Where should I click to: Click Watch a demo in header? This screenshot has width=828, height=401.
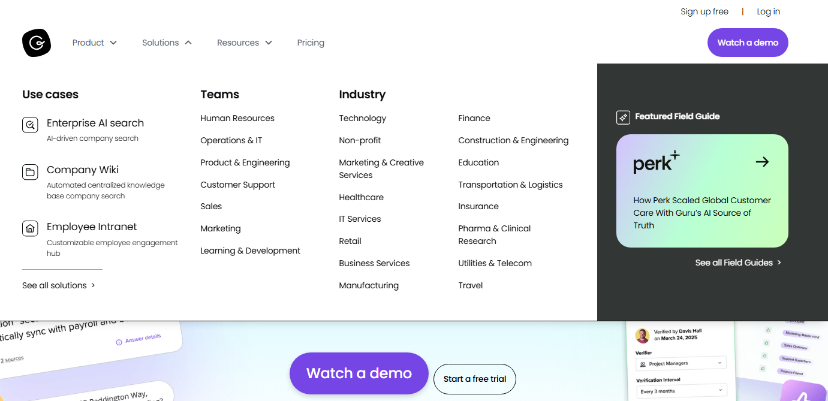pos(748,43)
